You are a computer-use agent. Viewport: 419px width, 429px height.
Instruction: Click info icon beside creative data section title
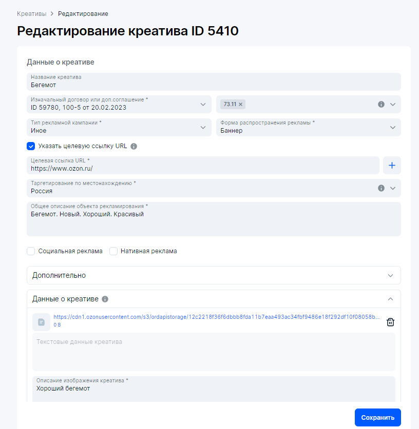coord(105,299)
